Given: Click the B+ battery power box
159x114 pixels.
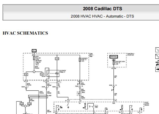Looking at the screenshot, I should click(34, 51).
